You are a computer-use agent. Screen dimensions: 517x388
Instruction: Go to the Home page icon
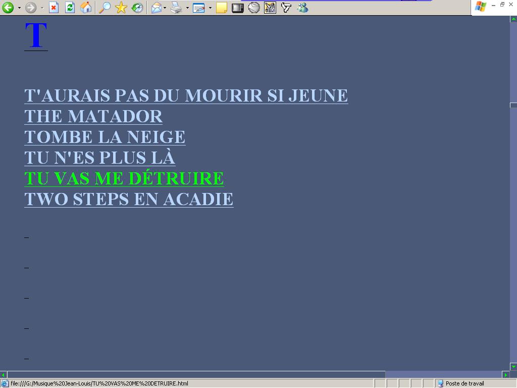(x=86, y=7)
